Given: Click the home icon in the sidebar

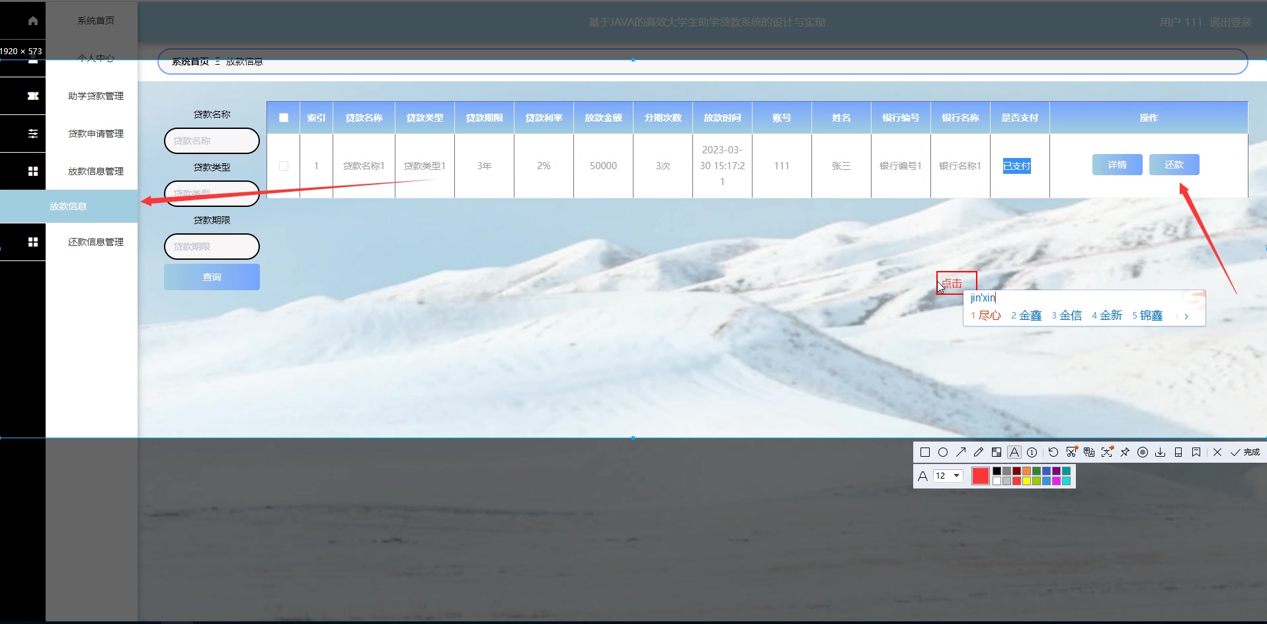Looking at the screenshot, I should [33, 20].
